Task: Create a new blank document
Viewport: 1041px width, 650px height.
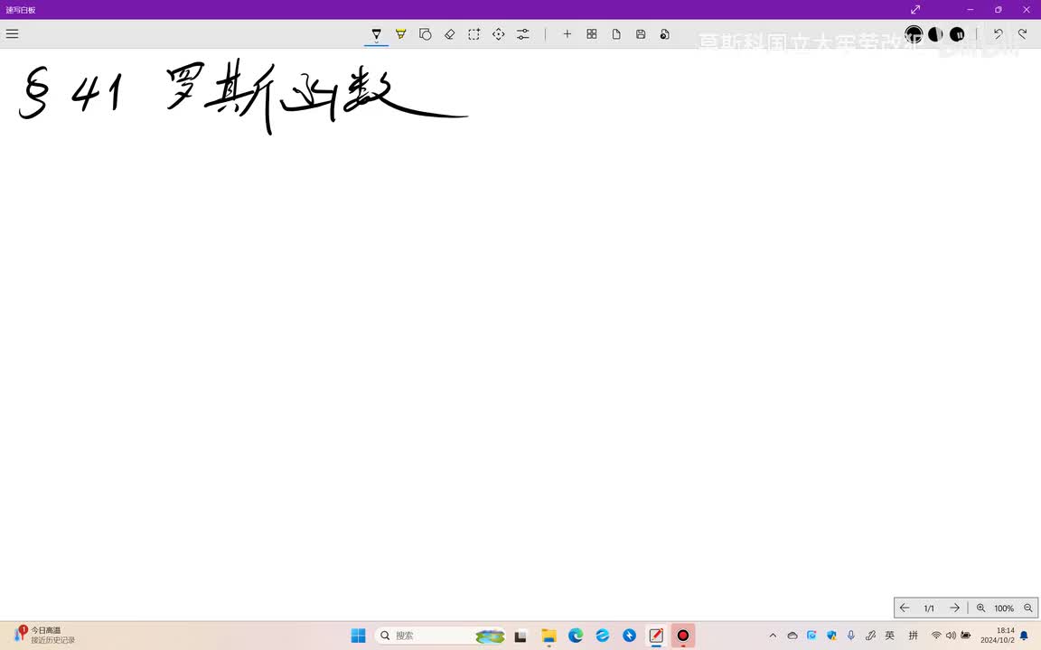Action: point(616,33)
